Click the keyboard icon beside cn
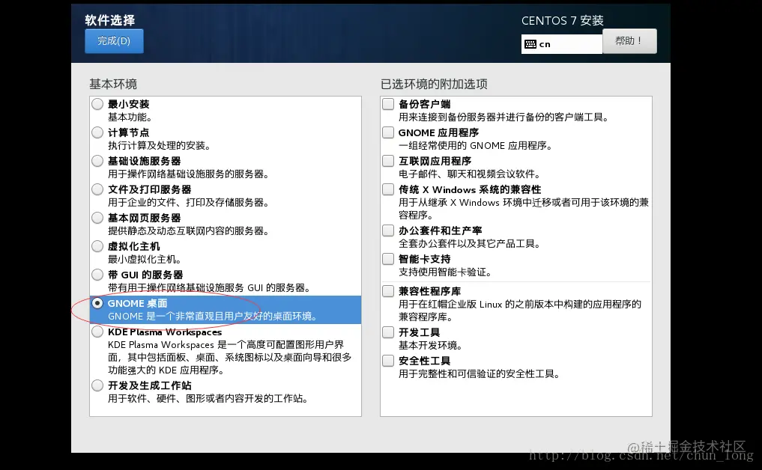762x470 pixels. (x=530, y=44)
